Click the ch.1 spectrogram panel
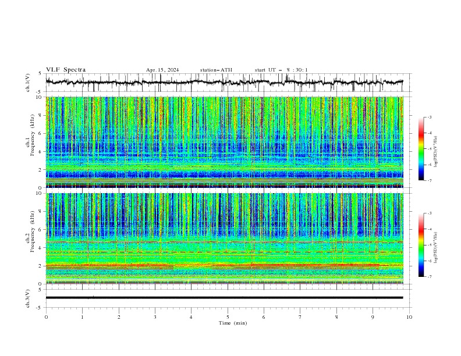 click(224, 142)
